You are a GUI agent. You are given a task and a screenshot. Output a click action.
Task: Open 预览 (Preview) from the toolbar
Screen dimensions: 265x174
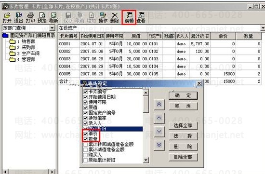coord(42,17)
